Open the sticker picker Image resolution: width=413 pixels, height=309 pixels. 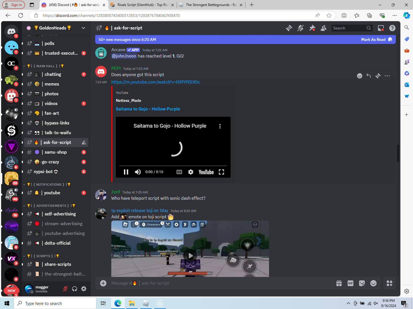coord(362,283)
